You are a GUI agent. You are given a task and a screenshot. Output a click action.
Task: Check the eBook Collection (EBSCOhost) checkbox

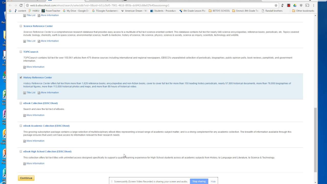click(21, 103)
